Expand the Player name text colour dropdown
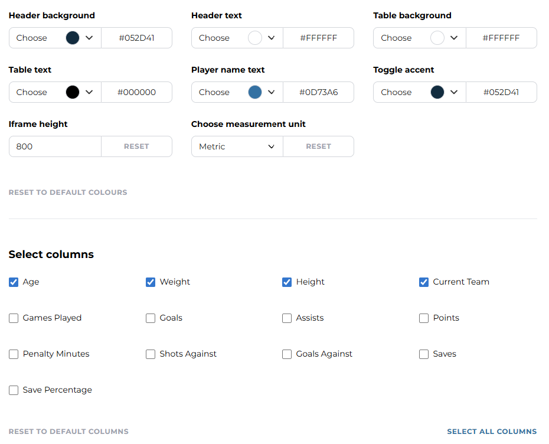Screen dimensions: 549x444 pyautogui.click(x=271, y=92)
